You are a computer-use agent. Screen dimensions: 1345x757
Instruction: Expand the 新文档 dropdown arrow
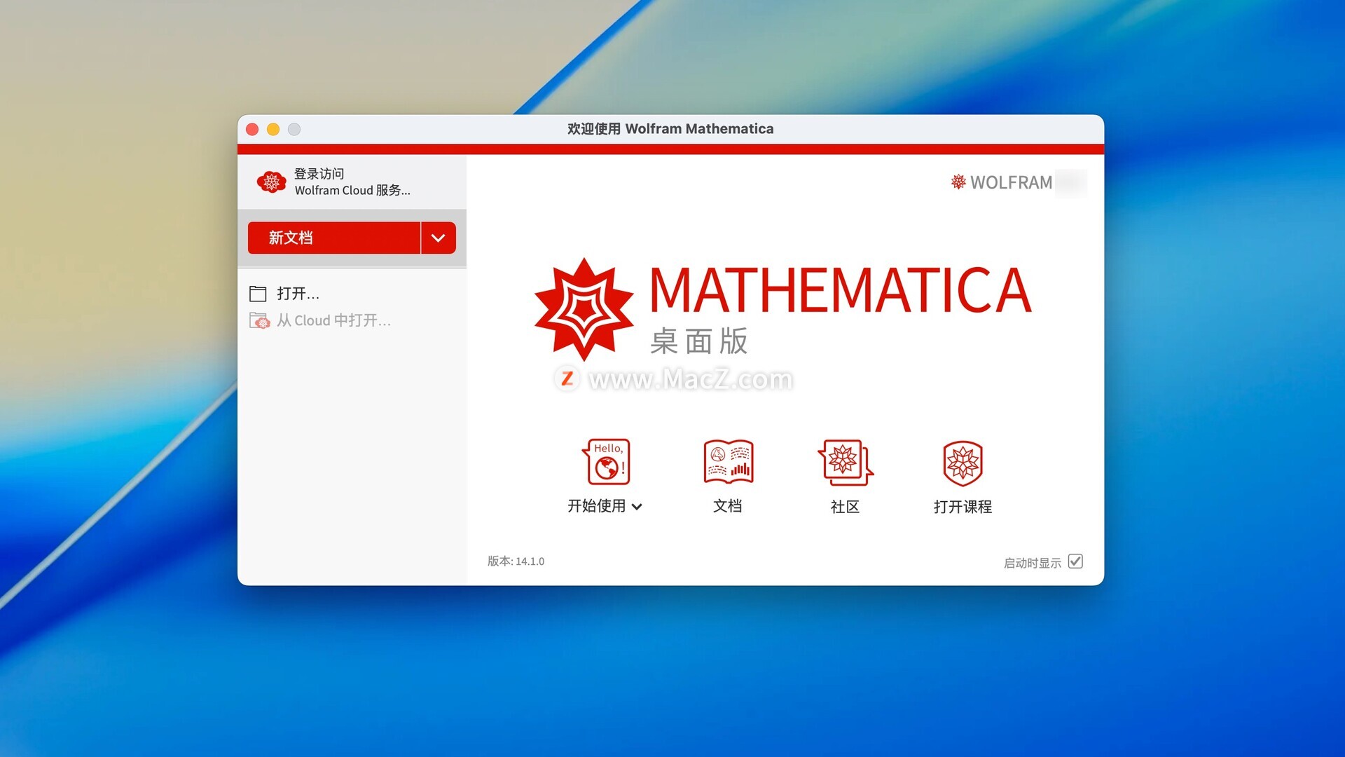click(439, 238)
